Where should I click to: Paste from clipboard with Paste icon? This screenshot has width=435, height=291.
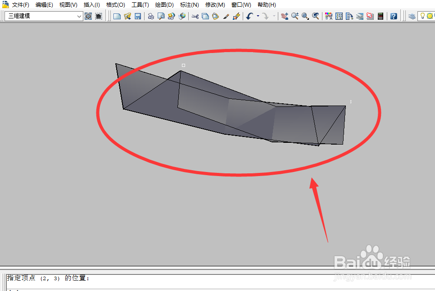216,16
